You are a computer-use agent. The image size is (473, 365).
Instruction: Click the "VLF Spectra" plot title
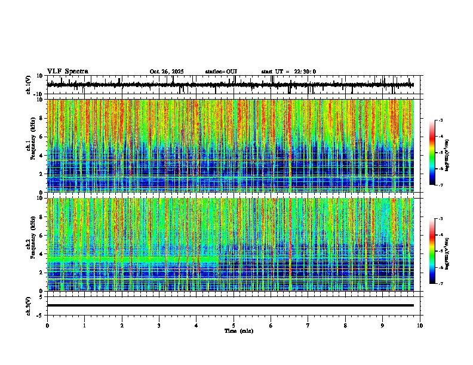(67, 72)
